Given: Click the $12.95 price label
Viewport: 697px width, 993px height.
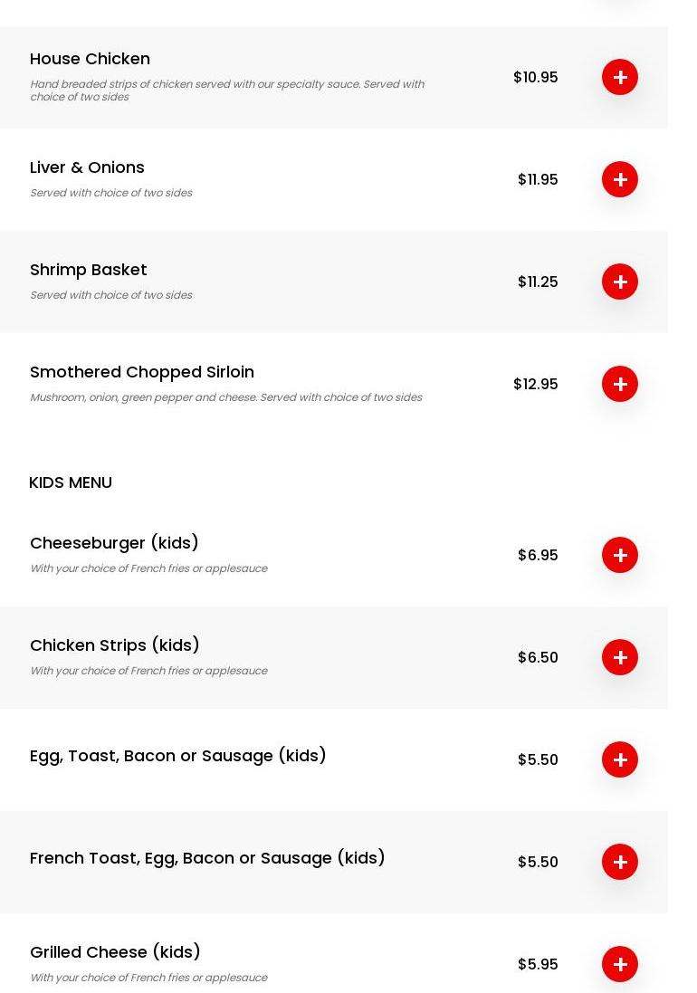Looking at the screenshot, I should tap(535, 384).
